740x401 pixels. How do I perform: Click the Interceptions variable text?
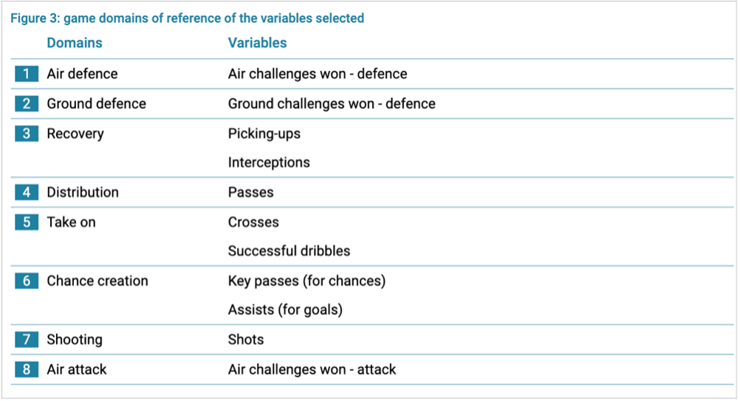click(x=269, y=162)
